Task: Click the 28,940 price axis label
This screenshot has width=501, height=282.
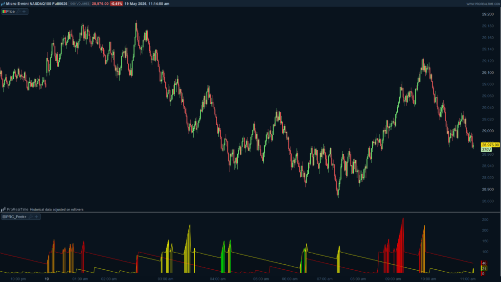Action: tap(488, 166)
